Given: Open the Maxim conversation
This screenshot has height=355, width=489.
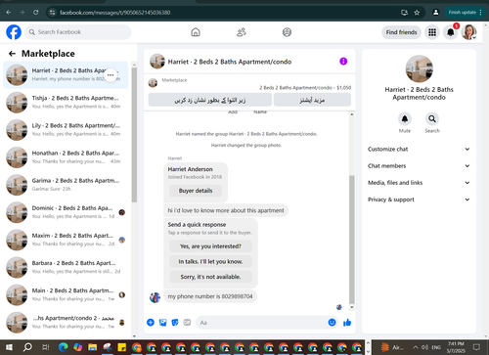Looking at the screenshot, I should [x=66, y=240].
